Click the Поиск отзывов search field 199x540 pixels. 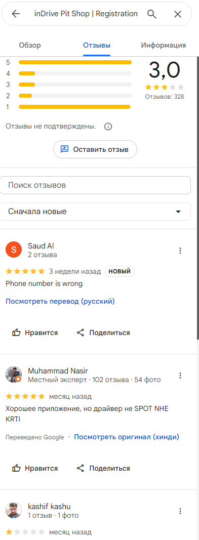95,185
